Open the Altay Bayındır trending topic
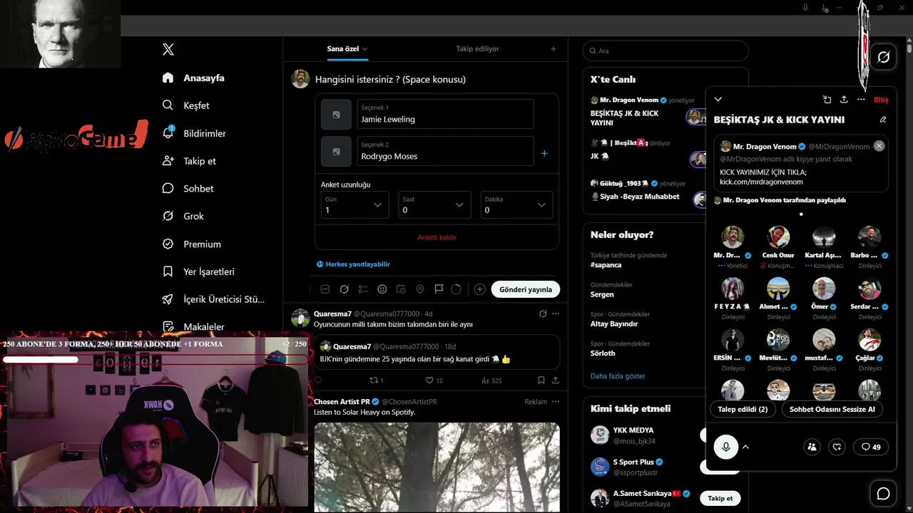This screenshot has width=913, height=513. coord(614,324)
